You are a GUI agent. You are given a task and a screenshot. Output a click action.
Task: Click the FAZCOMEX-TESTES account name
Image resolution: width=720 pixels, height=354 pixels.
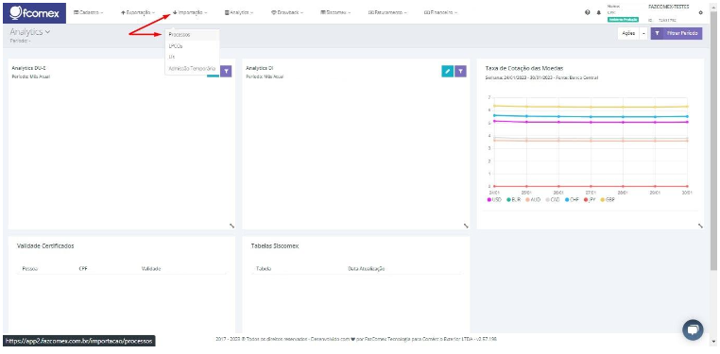pos(669,8)
